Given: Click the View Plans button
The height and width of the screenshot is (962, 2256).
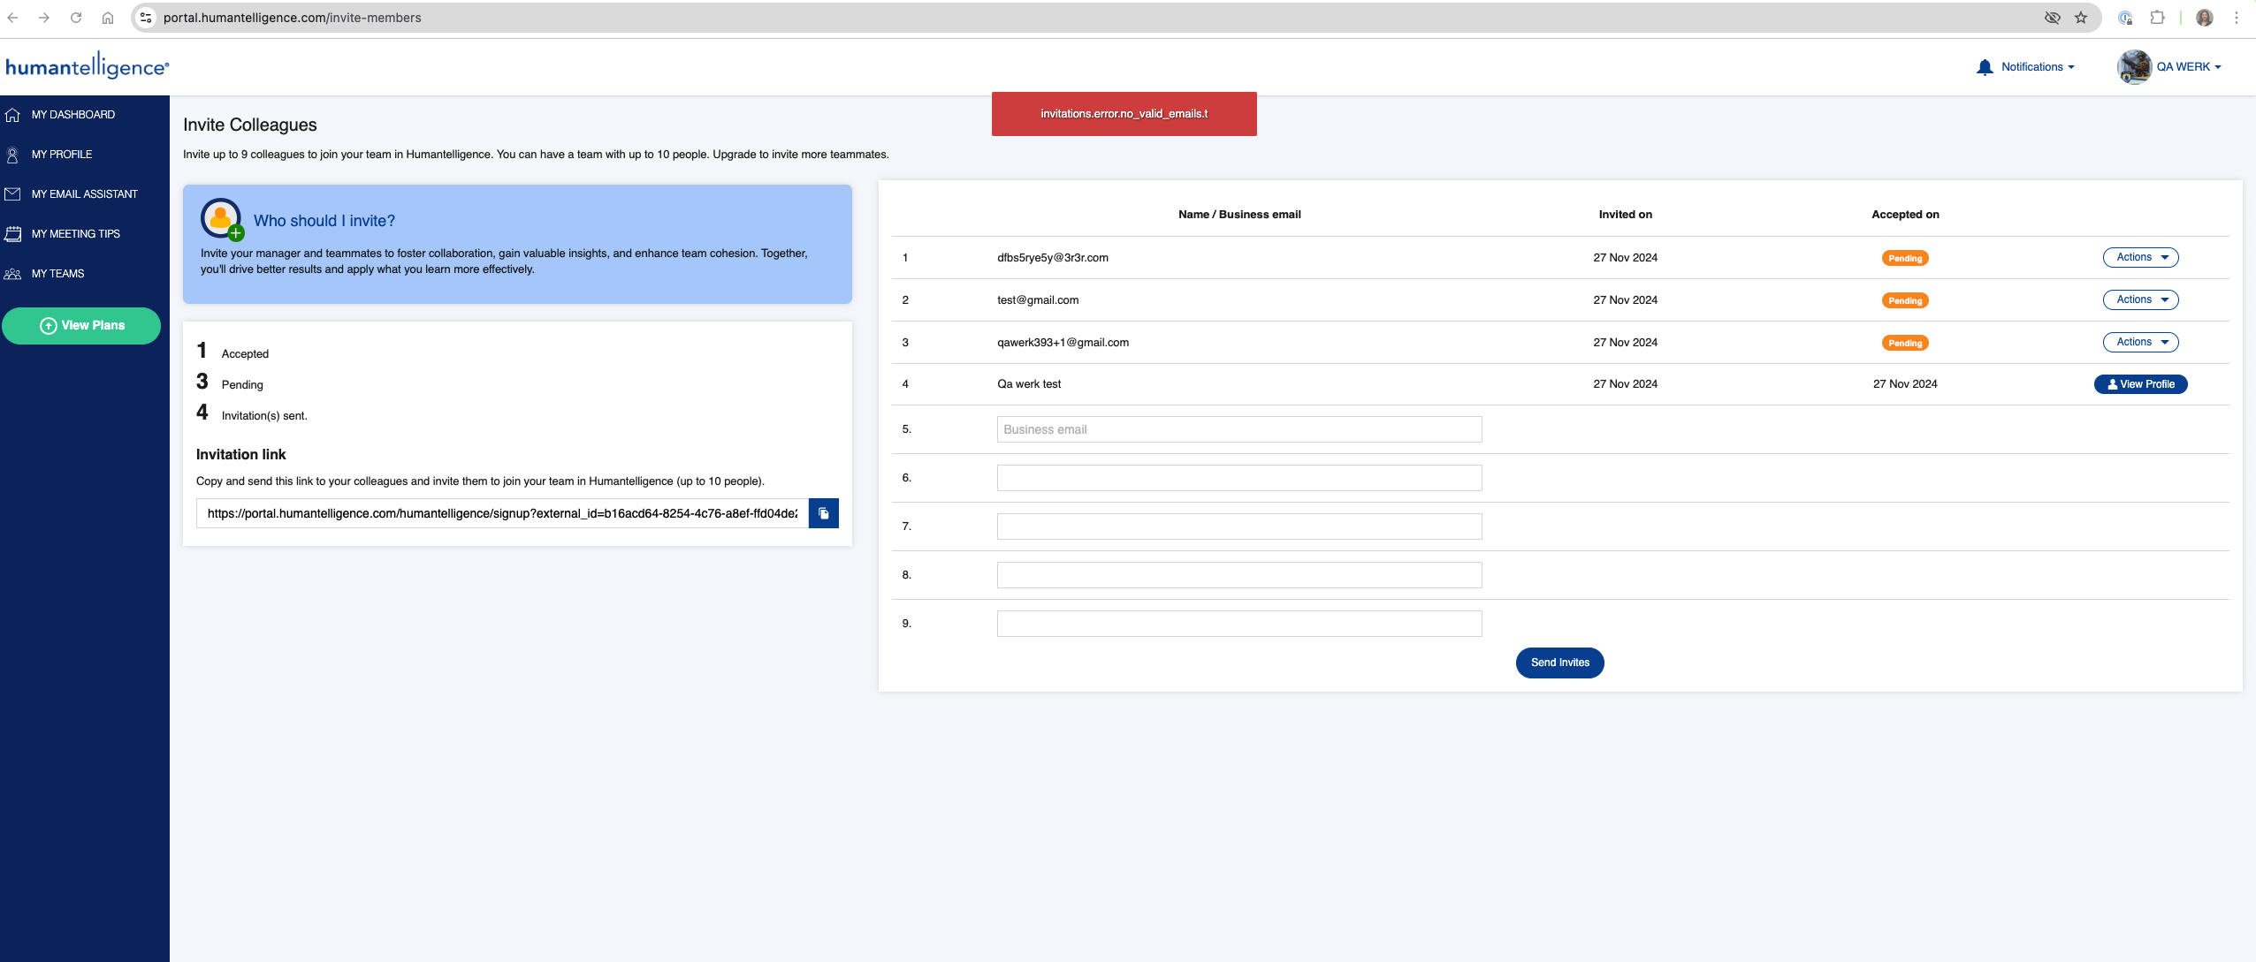Looking at the screenshot, I should (x=82, y=325).
